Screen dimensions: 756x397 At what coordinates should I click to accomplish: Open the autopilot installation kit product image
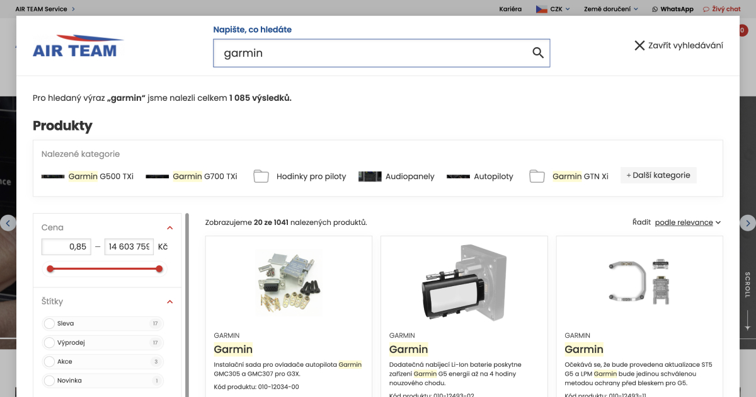click(289, 282)
